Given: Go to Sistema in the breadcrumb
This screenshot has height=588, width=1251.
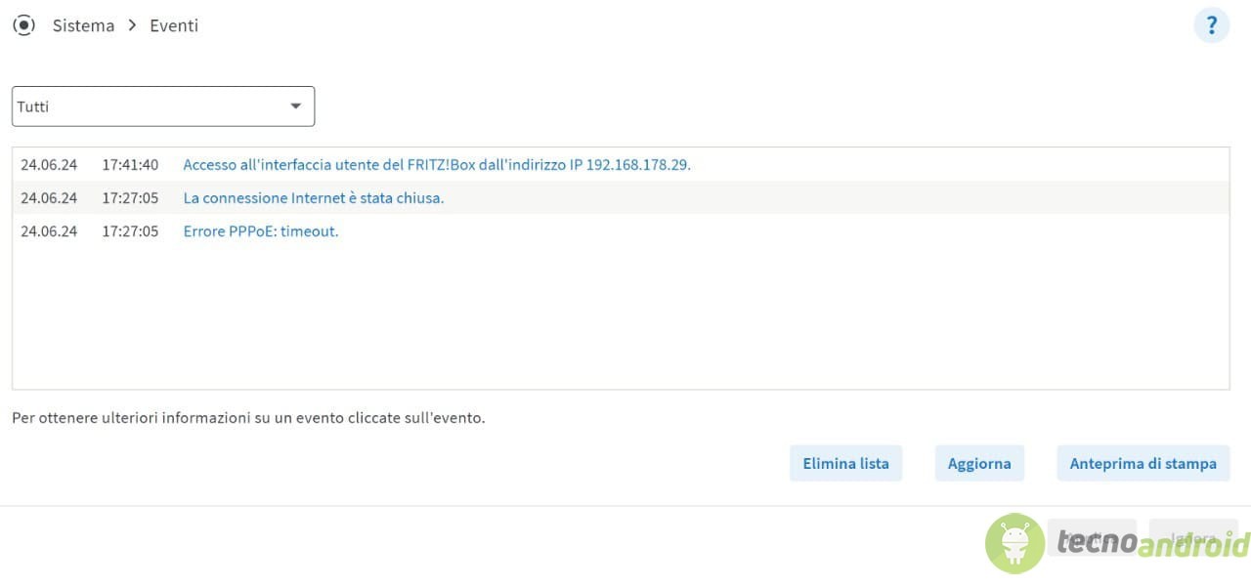Looking at the screenshot, I should click(83, 25).
